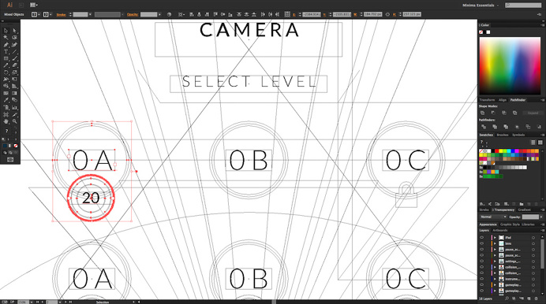
Task: Hide the iPad layer via eye icon
Action: [482, 238]
